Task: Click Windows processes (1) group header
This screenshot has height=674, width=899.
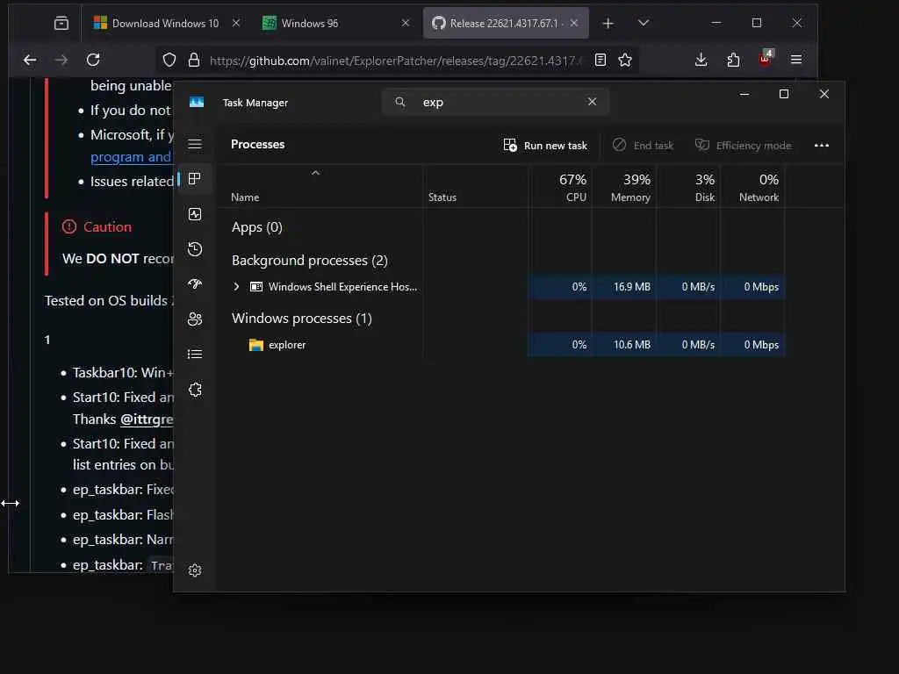Action: coord(302,319)
